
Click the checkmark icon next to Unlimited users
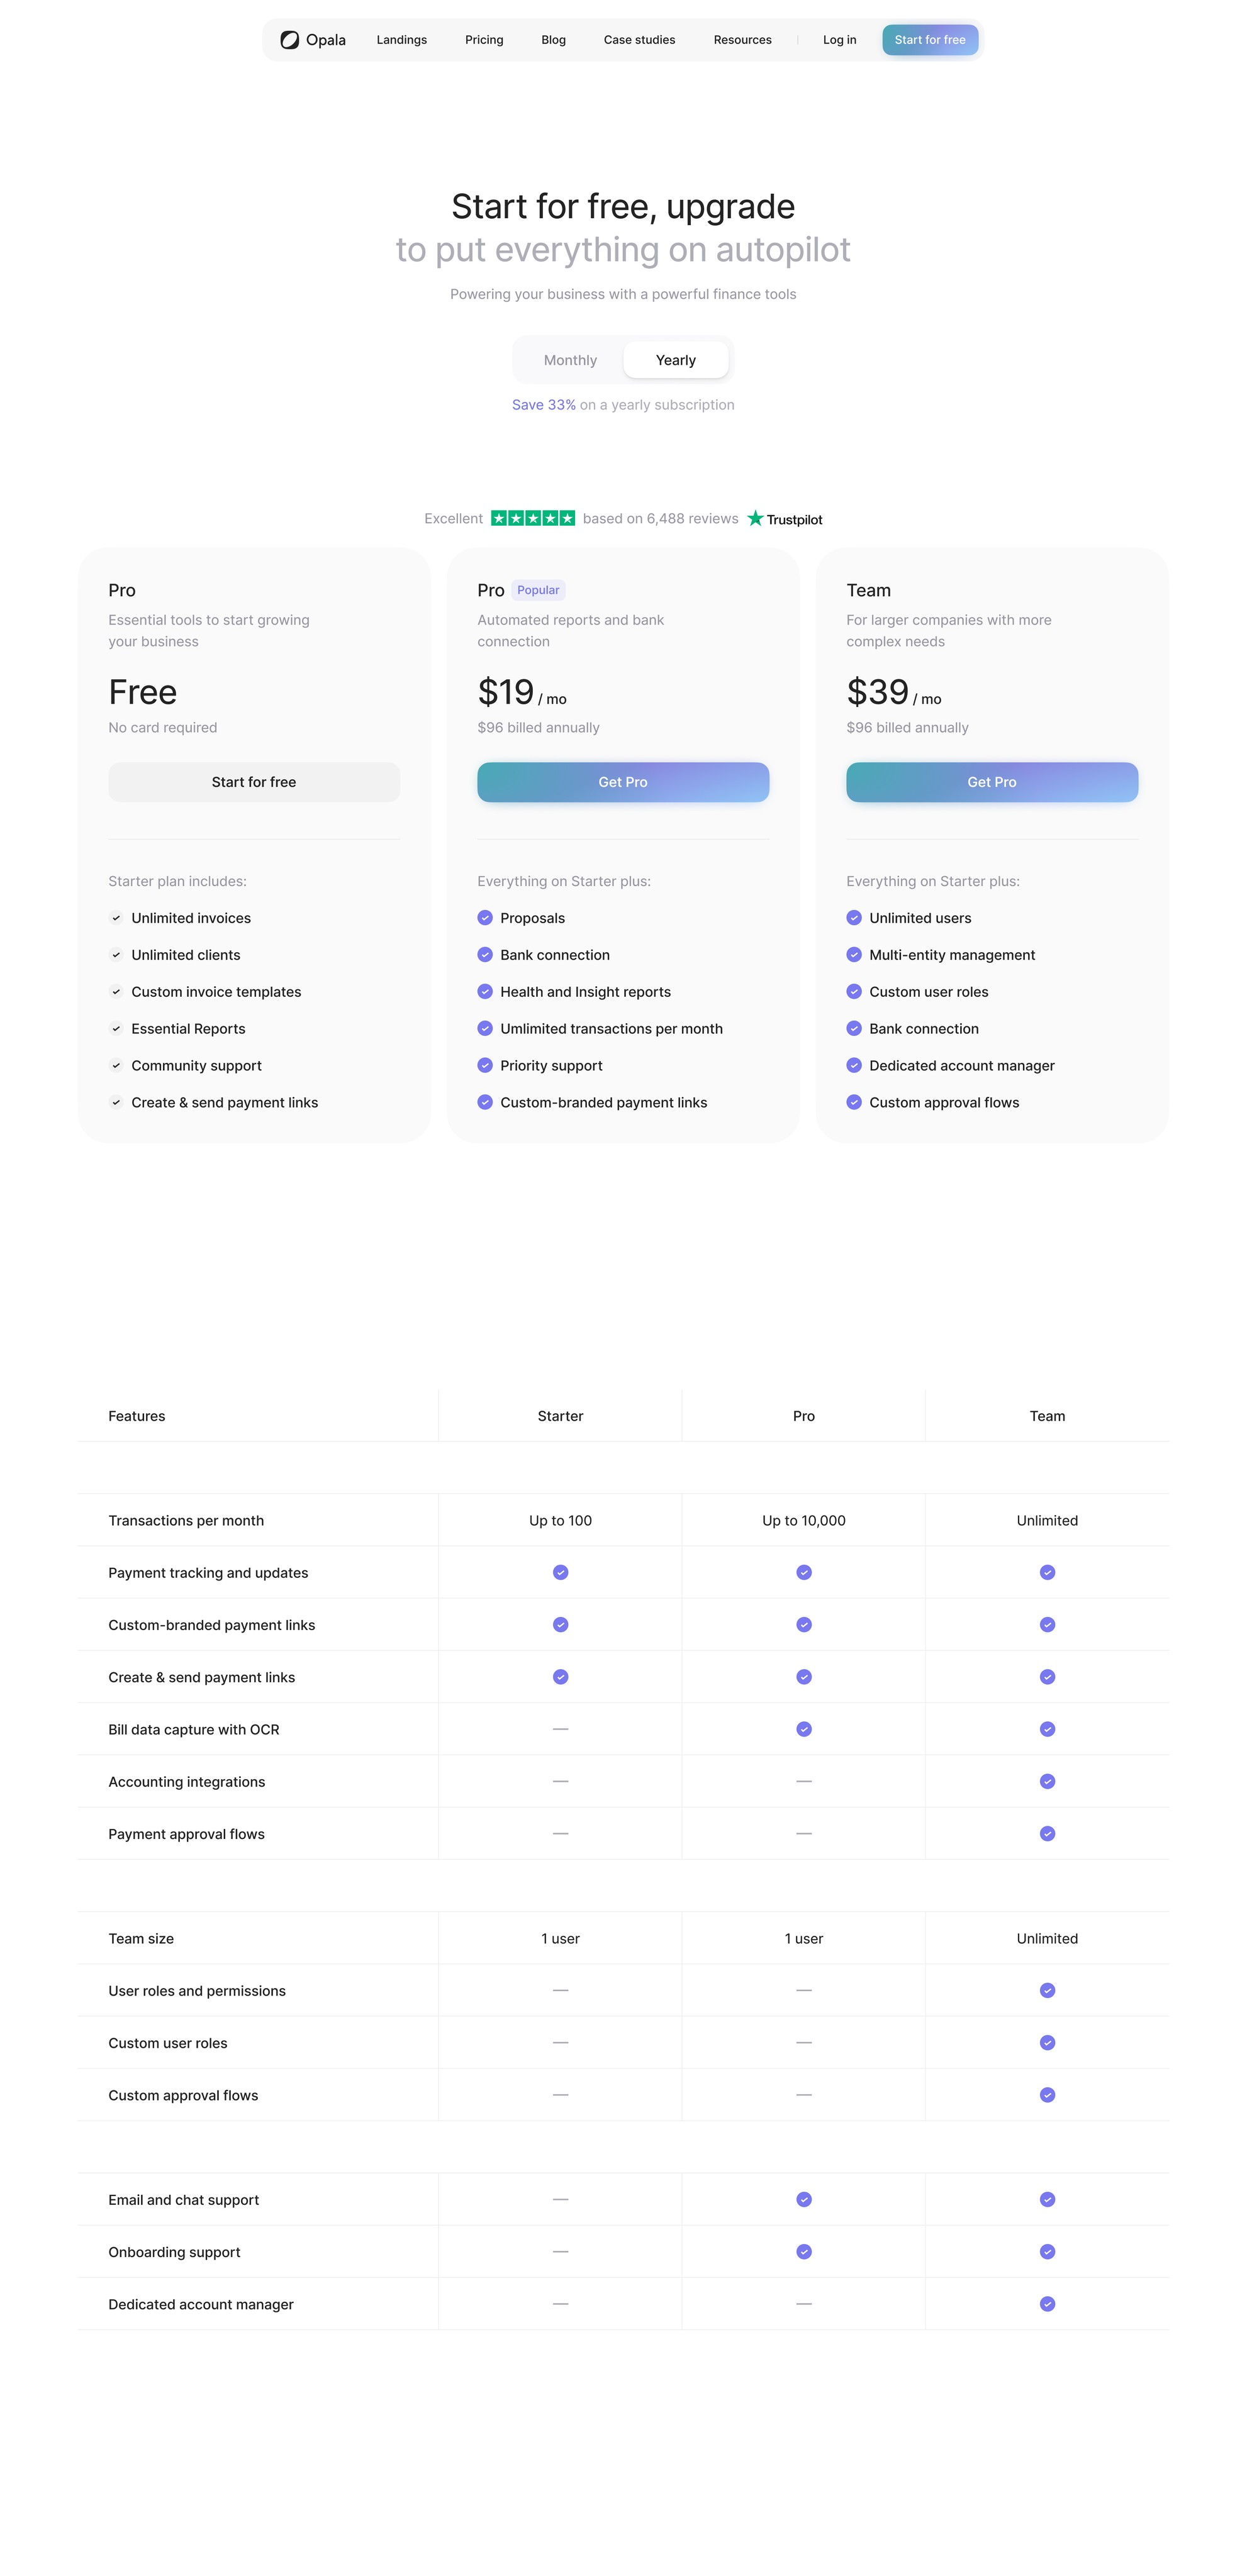[854, 918]
